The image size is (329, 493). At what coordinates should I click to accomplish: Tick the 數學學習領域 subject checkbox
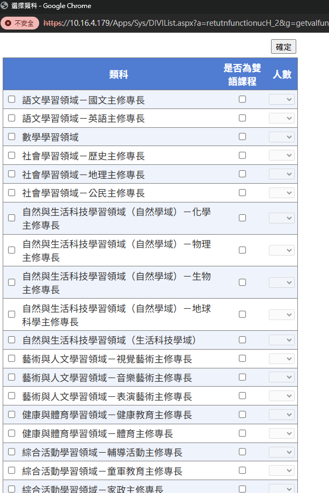pos(12,136)
